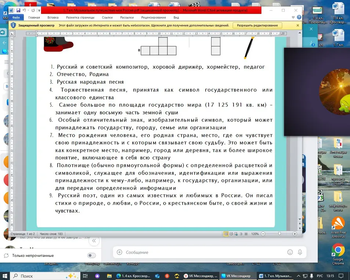Screen dimensions: 350x280
Task: Click Число слов: 183 in the status bar
Action: [51, 234]
